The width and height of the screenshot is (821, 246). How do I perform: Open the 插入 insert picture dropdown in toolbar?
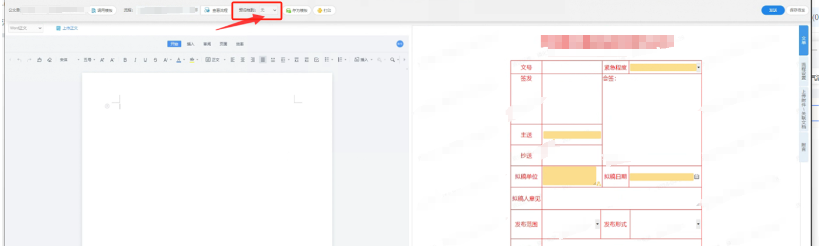point(363,60)
